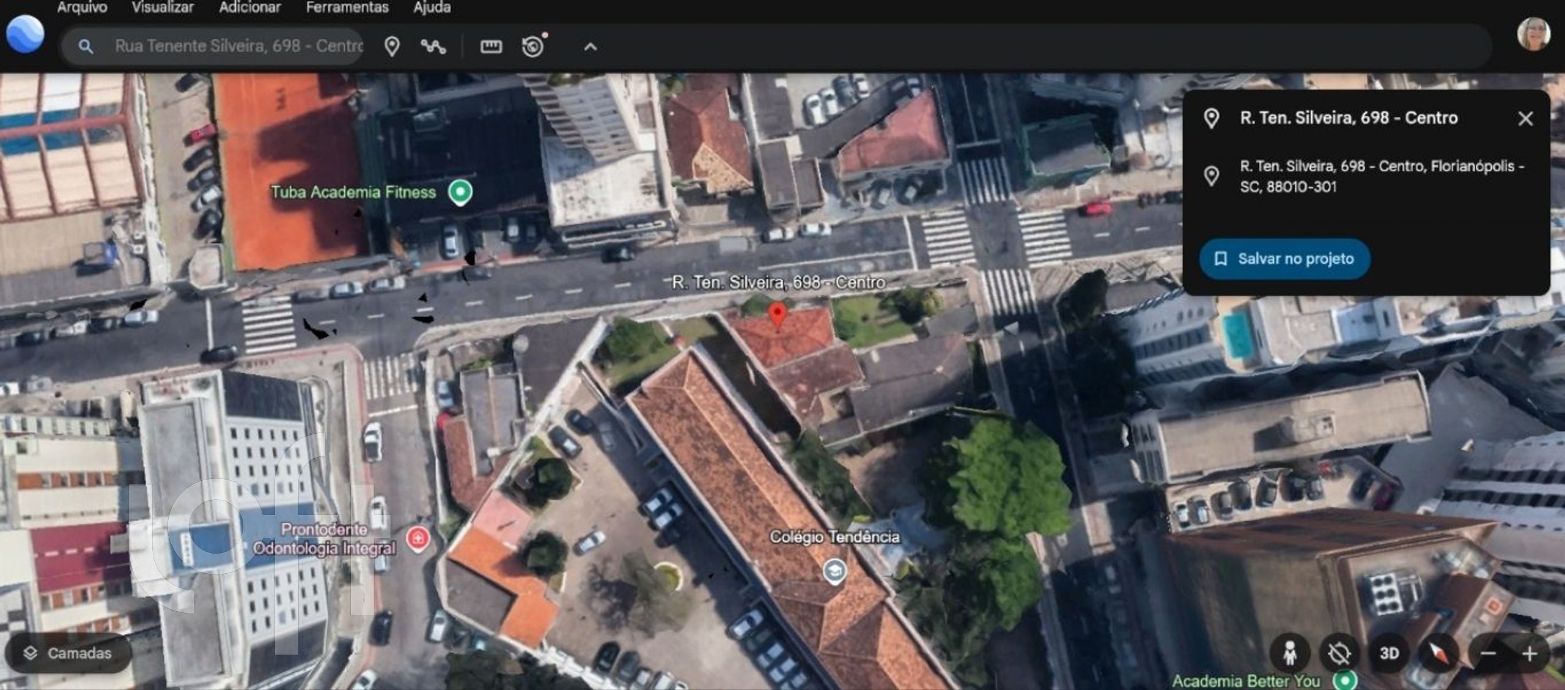Open the user account avatar
Screen dimensions: 1565x690
tap(1533, 34)
